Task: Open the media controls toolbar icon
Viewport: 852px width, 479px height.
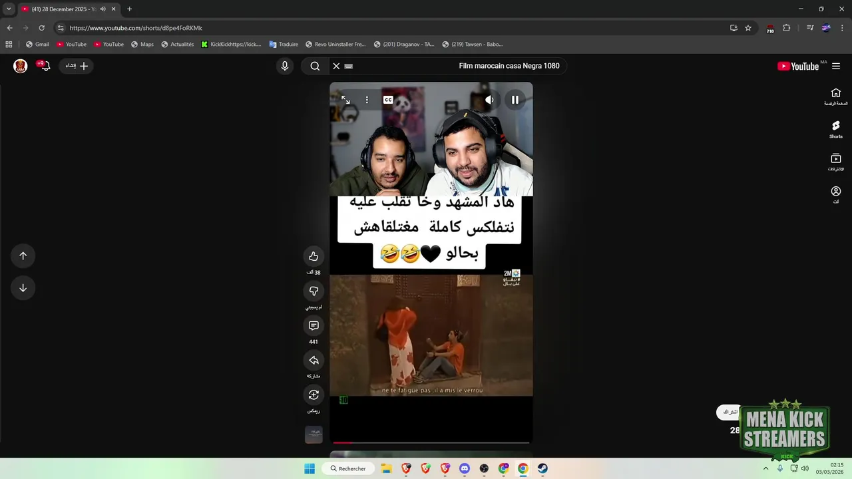Action: (x=810, y=28)
